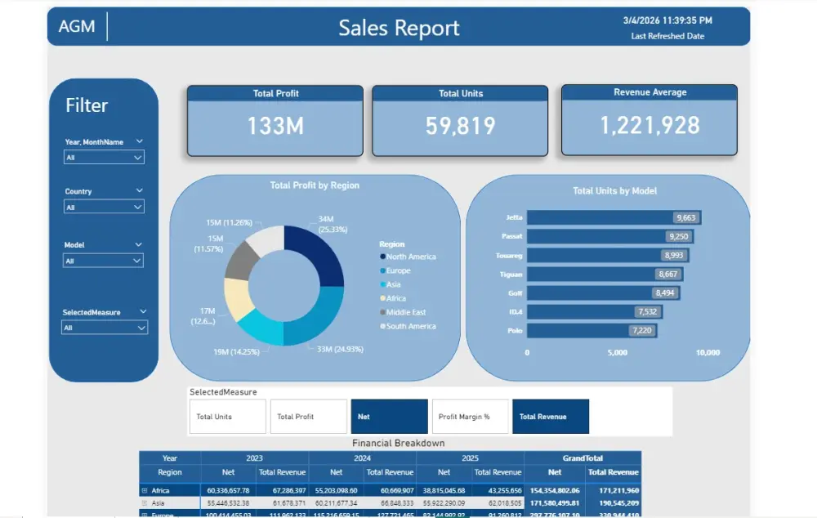Click the 2025 year column header
The height and width of the screenshot is (518, 817).
coord(470,458)
